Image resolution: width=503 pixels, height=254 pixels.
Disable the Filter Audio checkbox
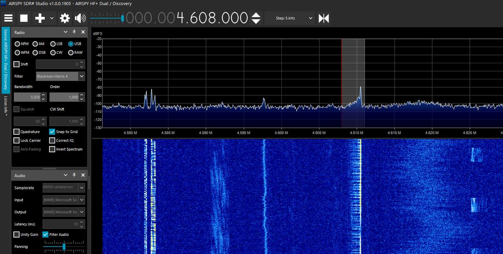[46, 234]
